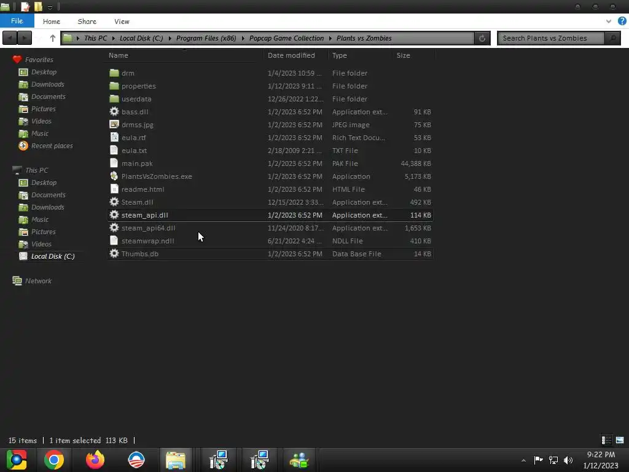The width and height of the screenshot is (629, 472).
Task: Switch to details view layout icon
Action: pyautogui.click(x=606, y=440)
